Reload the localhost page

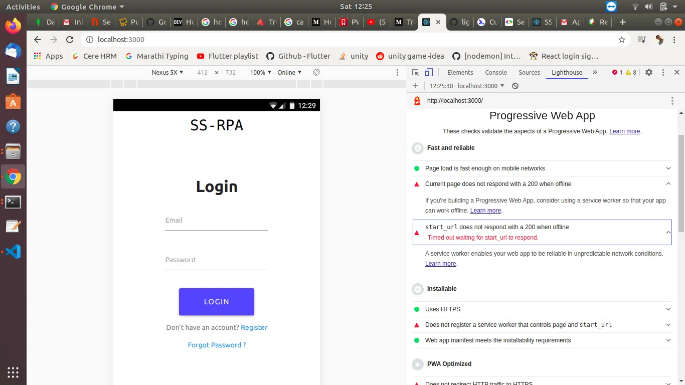70,40
